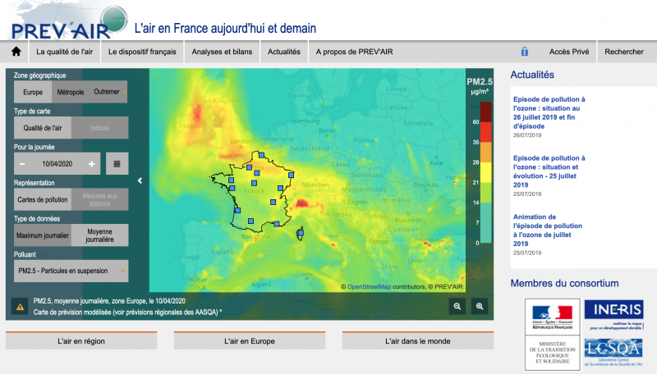Open the LCSQA consortium logo
The width and height of the screenshot is (657, 374).
click(x=613, y=353)
